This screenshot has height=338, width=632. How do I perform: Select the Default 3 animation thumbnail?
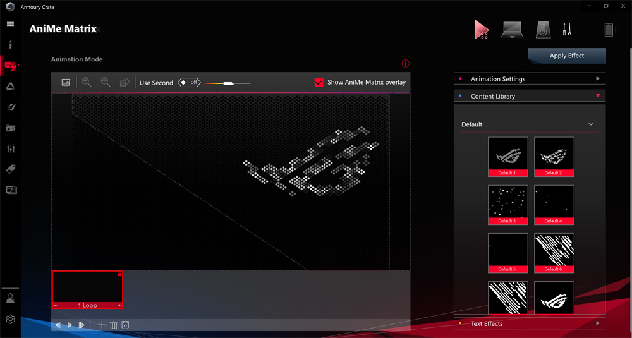(x=507, y=205)
